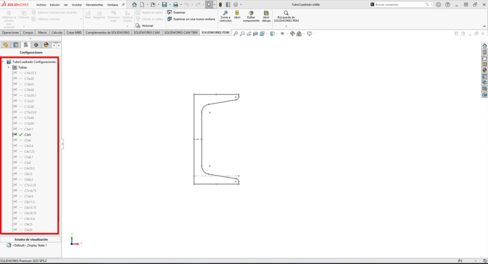Screen dimensions: 488x264
Task: Collapse the ribbon with the chevron
Action: tap(484, 26)
